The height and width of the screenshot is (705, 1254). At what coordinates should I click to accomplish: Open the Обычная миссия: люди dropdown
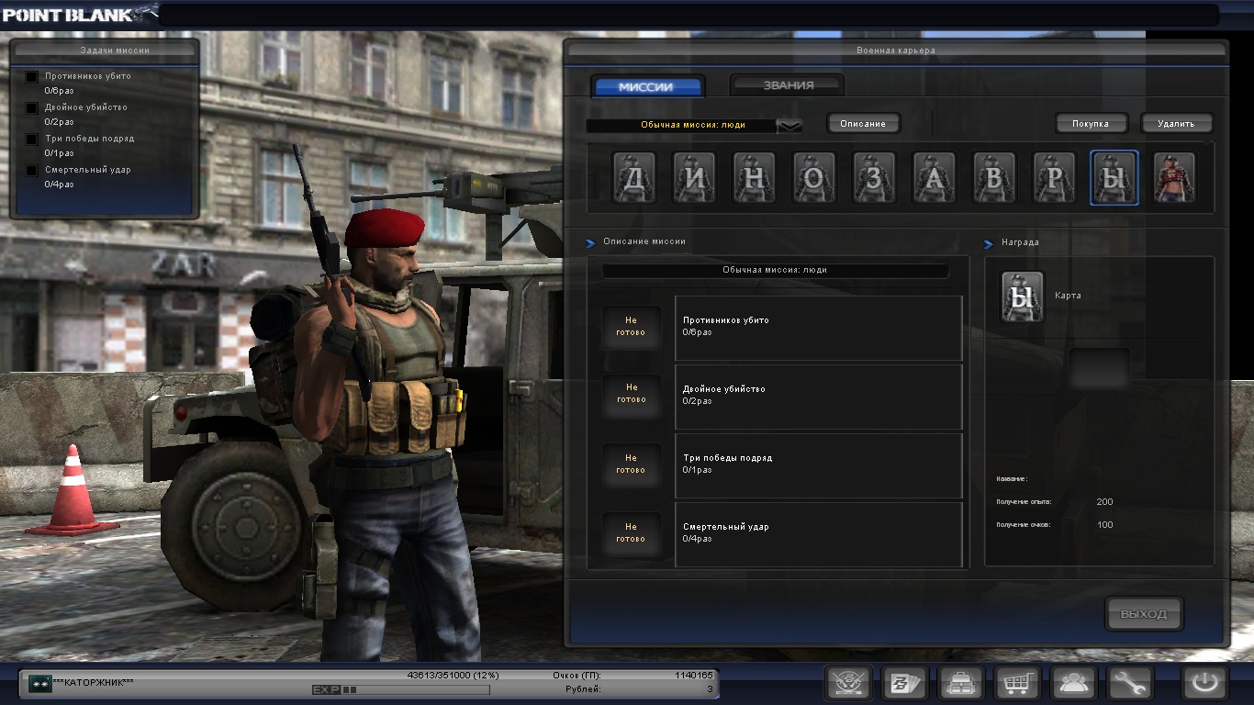point(694,125)
